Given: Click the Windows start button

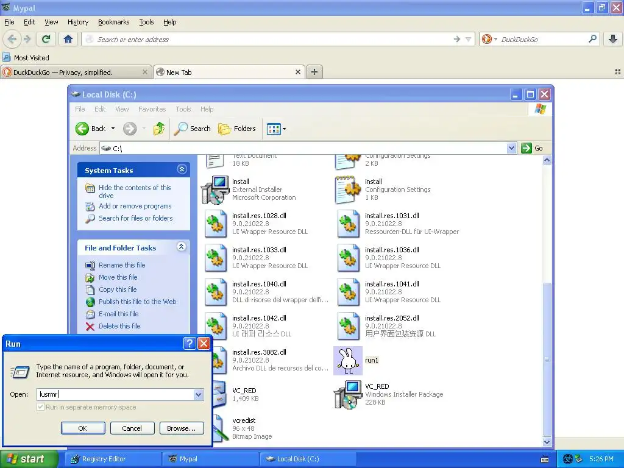Looking at the screenshot, I should click(x=29, y=459).
